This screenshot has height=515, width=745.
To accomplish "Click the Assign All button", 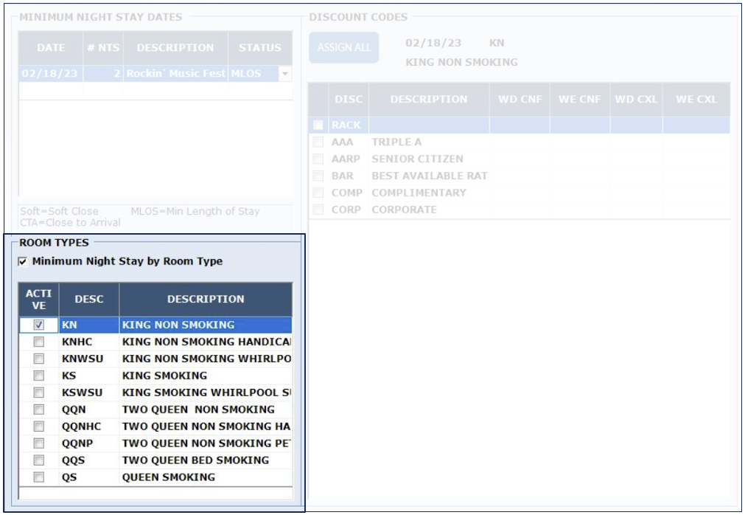I will click(343, 48).
